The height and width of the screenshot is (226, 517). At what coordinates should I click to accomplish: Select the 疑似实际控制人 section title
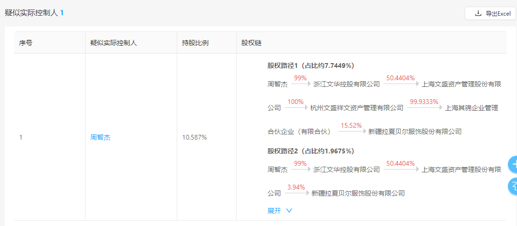click(31, 13)
